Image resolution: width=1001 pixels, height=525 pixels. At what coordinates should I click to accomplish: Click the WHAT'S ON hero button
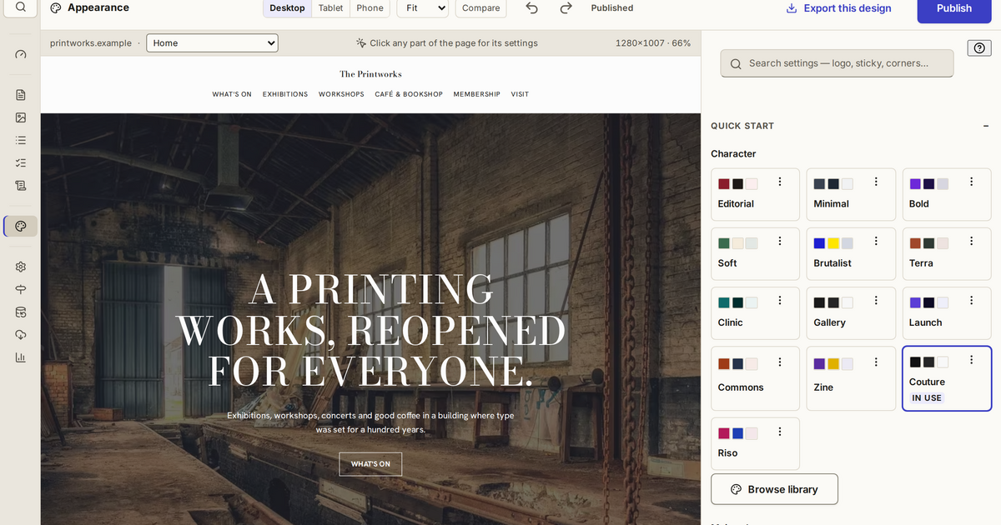(370, 464)
